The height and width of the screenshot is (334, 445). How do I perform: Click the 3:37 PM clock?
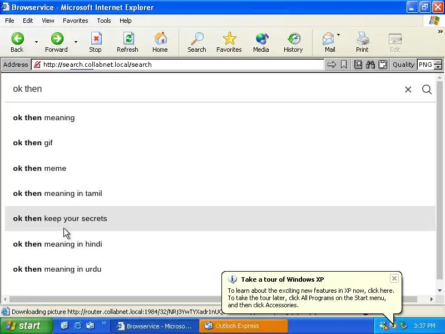coord(424,326)
